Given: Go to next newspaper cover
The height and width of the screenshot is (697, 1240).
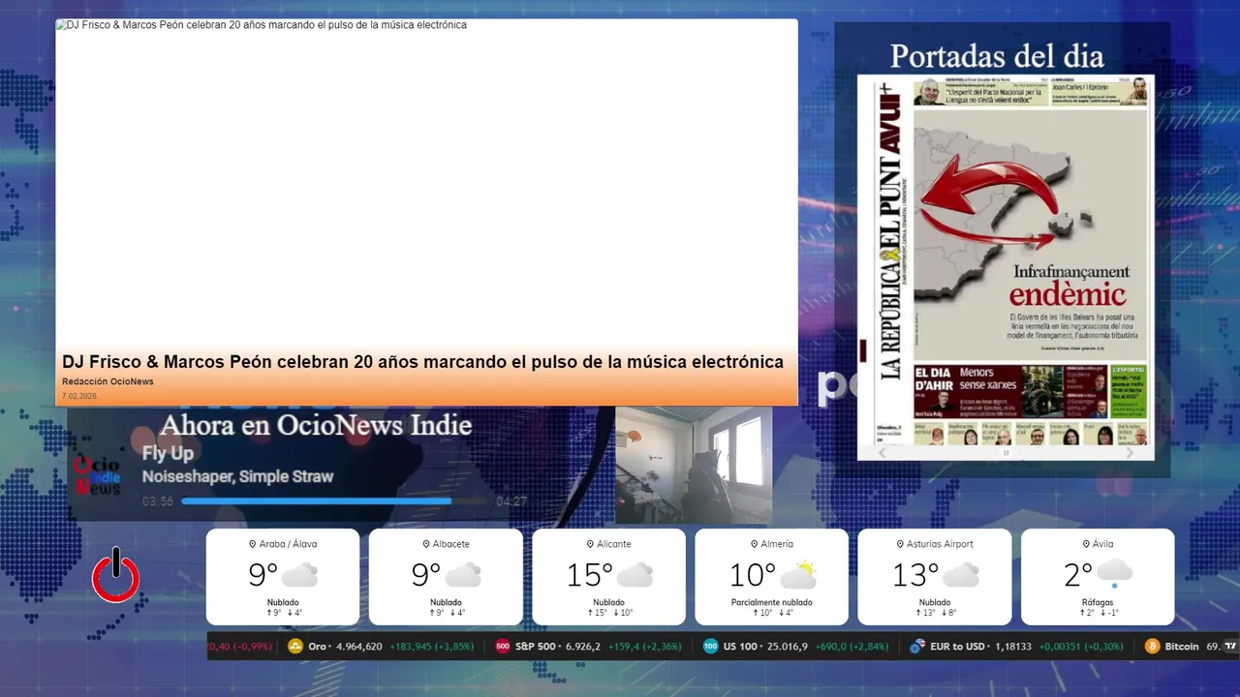Looking at the screenshot, I should click(x=1130, y=452).
